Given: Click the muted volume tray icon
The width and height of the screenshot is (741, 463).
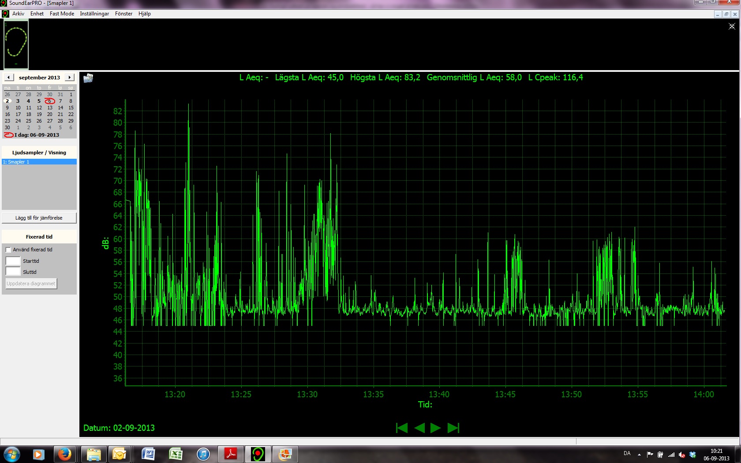Looking at the screenshot, I should click(682, 455).
